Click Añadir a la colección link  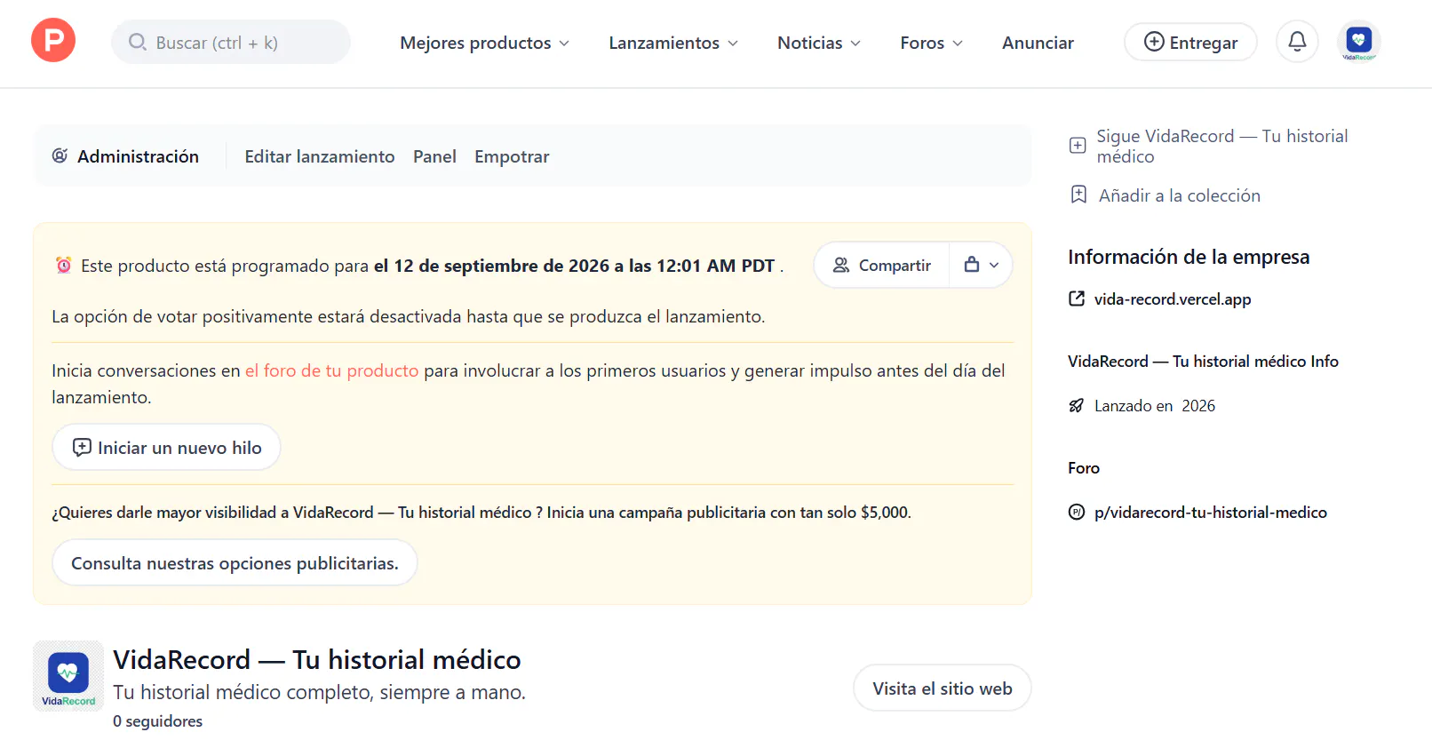pos(1179,195)
